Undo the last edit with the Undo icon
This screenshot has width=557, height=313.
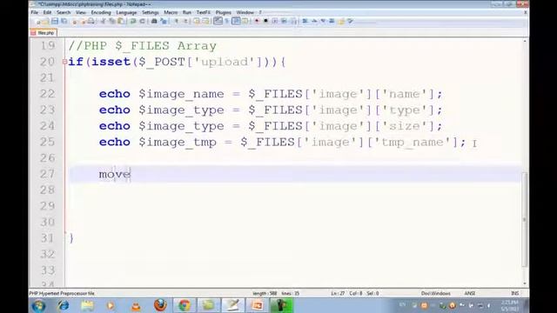click(x=133, y=21)
